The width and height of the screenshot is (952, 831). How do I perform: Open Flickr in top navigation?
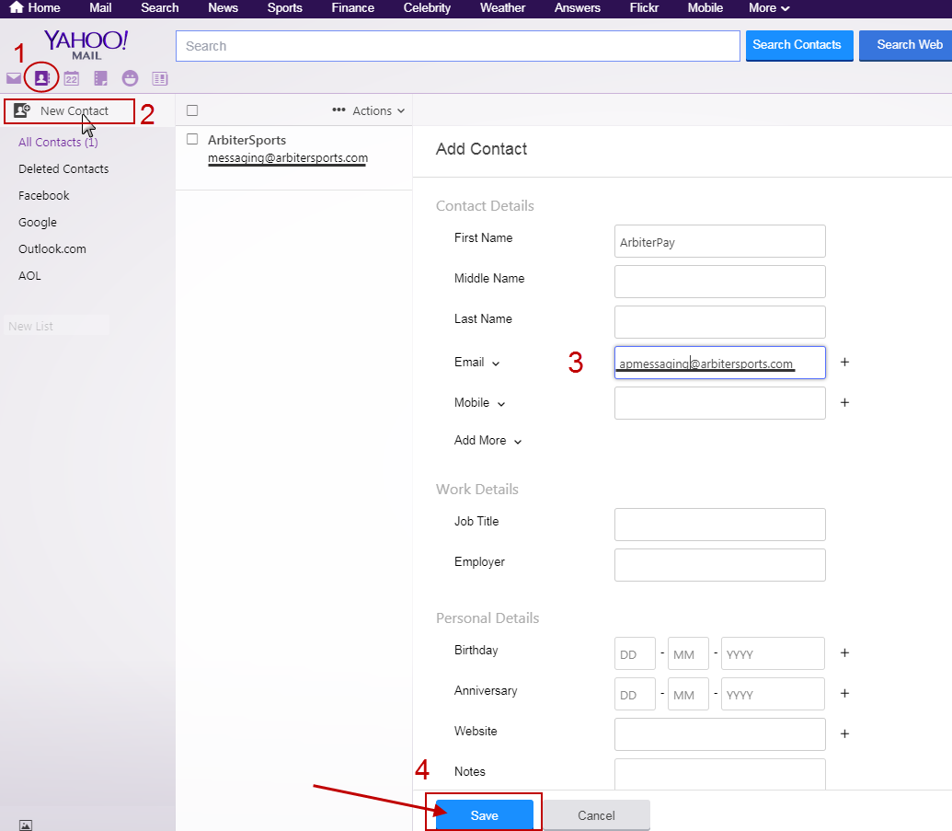644,8
